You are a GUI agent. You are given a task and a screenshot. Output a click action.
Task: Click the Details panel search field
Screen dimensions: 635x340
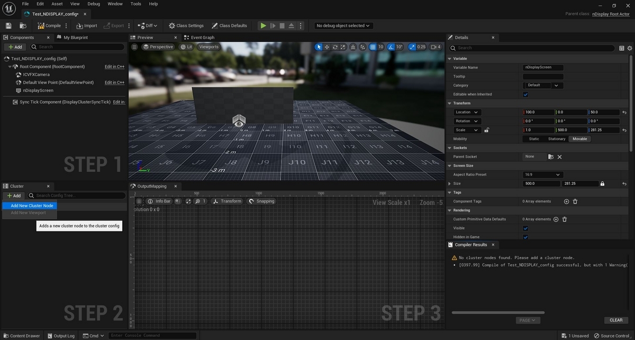pos(534,48)
